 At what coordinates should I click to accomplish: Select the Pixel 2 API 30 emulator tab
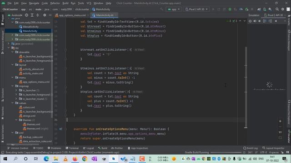pos(273,15)
